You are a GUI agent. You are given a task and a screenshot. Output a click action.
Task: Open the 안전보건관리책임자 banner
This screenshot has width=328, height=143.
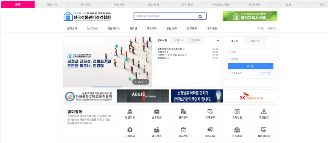point(197,96)
